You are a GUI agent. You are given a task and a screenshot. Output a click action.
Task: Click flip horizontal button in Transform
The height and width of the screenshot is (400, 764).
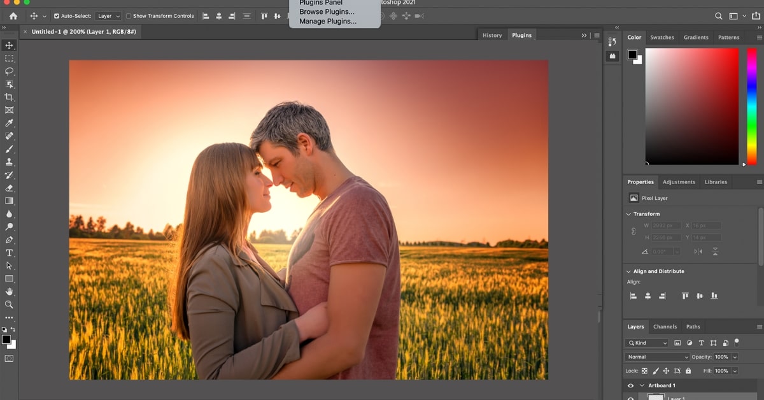[x=698, y=252]
